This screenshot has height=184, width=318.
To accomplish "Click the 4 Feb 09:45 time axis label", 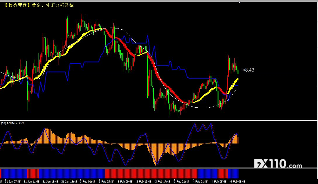I will (x=238, y=181).
